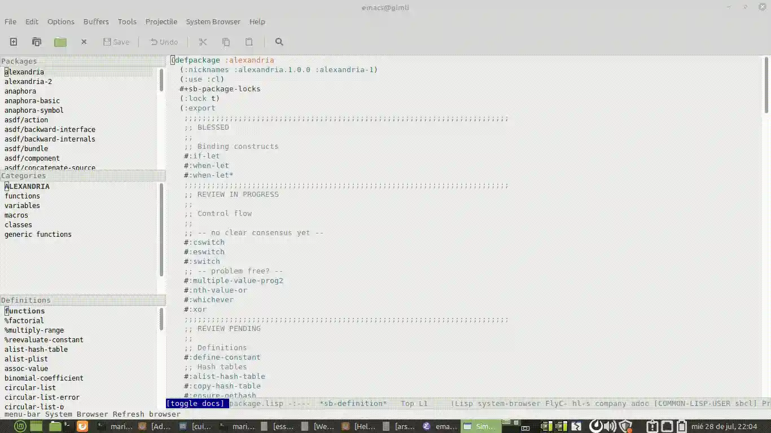Paste from the clipboard toolbar icon
This screenshot has height=433, width=771.
click(248, 42)
